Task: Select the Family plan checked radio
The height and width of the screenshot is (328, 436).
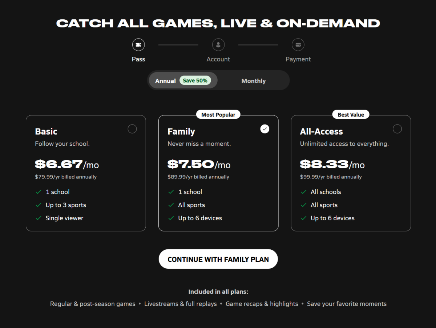Action: pyautogui.click(x=265, y=129)
